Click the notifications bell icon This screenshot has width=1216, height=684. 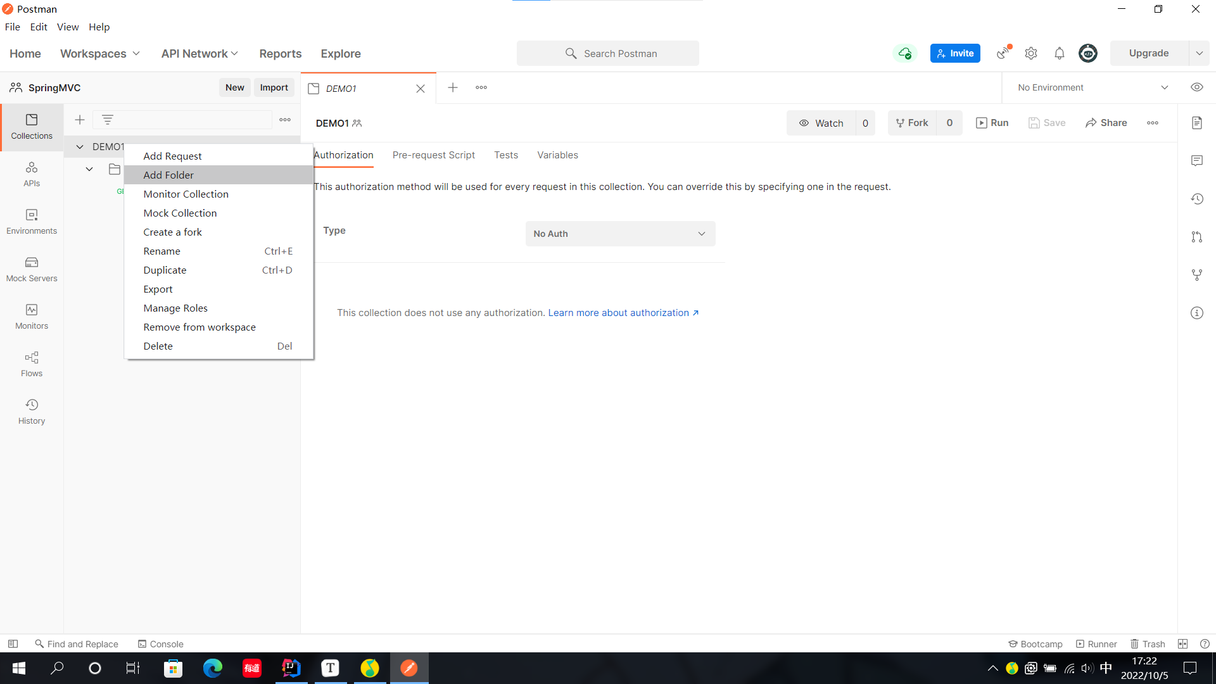click(1059, 54)
